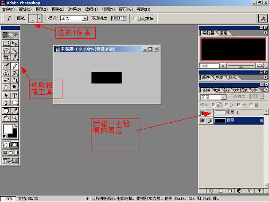Select the Crop tool
Screen dimensions: 269x202
click(x=6, y=57)
